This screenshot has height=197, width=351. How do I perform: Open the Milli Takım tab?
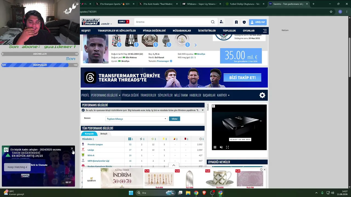pos(181,95)
